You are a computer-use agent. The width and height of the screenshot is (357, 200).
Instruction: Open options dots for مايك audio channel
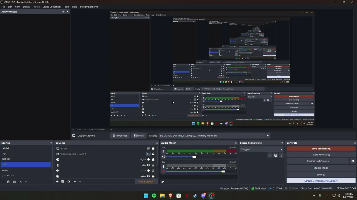163,166
